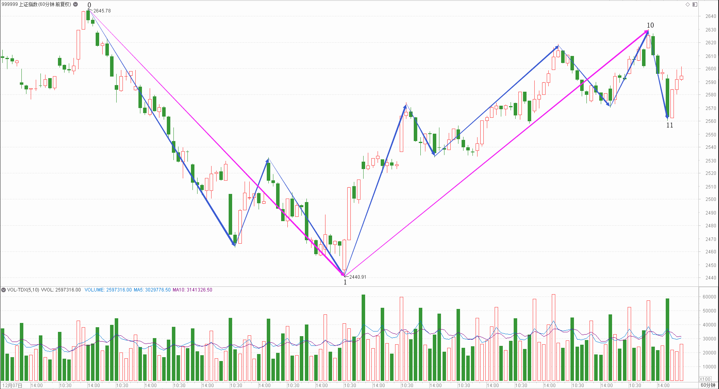This screenshot has height=389, width=719.
Task: Toggle the side panel layout icon
Action: pos(695,4)
